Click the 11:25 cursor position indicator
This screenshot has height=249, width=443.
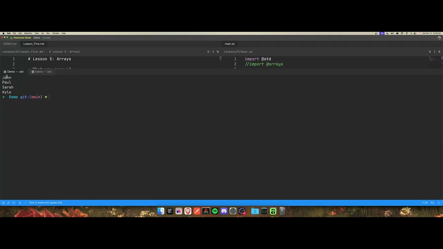click(424, 203)
